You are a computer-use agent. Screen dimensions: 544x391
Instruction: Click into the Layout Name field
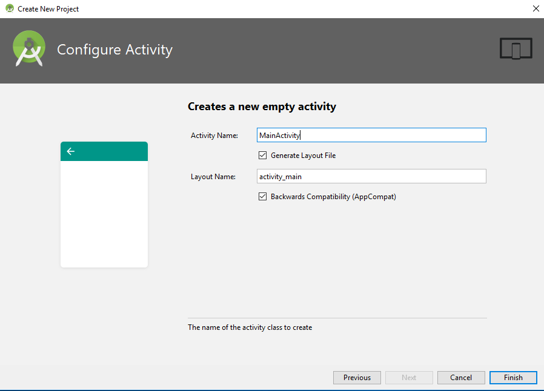(371, 176)
